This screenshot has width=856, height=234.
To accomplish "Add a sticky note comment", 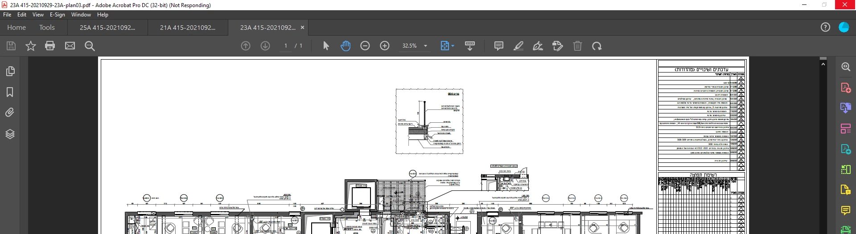I will (499, 46).
